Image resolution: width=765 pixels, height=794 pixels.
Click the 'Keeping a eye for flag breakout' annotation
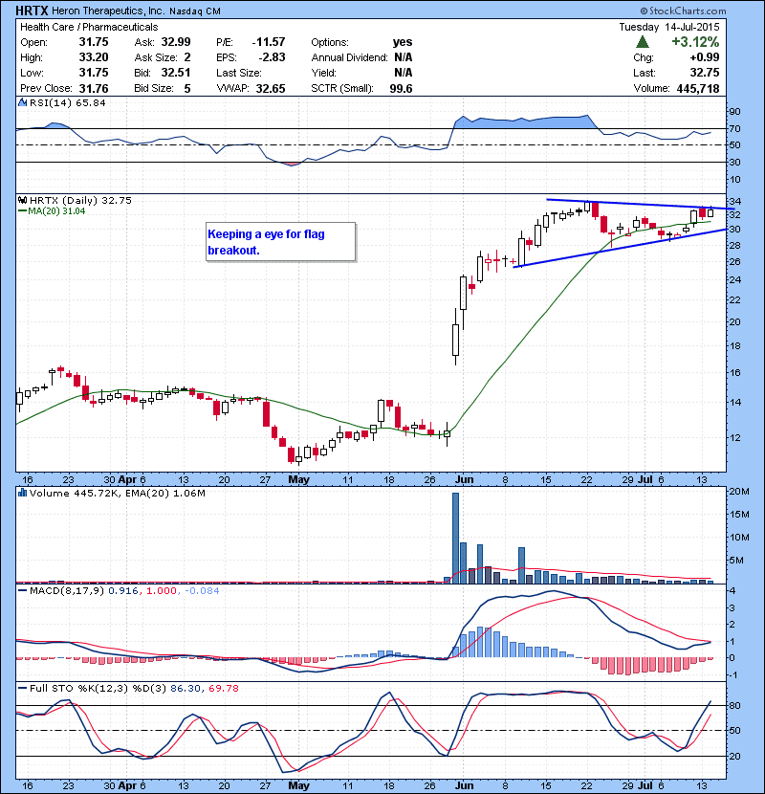tap(280, 242)
